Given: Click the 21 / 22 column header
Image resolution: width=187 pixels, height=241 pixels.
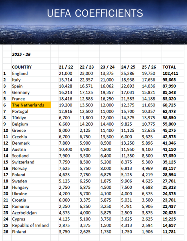Looking at the screenshot, I should pyautogui.click(x=66, y=67).
